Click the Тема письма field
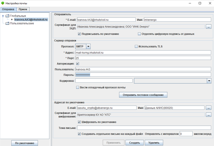The image size is (214, 146). point(144,128)
